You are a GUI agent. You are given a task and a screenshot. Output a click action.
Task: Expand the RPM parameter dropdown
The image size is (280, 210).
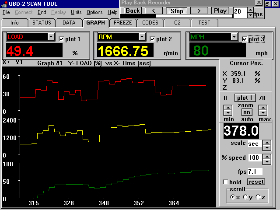click(x=142, y=37)
